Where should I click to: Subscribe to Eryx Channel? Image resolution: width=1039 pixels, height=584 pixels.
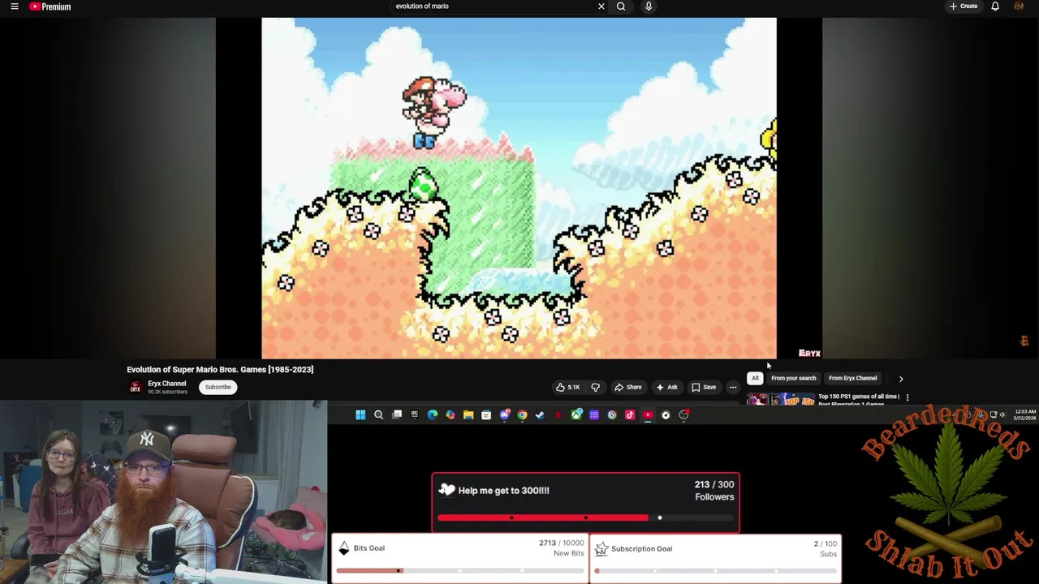218,387
